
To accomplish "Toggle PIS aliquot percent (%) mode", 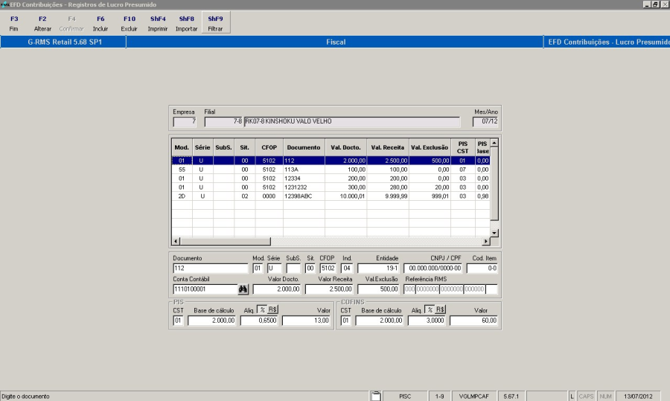I will [262, 309].
